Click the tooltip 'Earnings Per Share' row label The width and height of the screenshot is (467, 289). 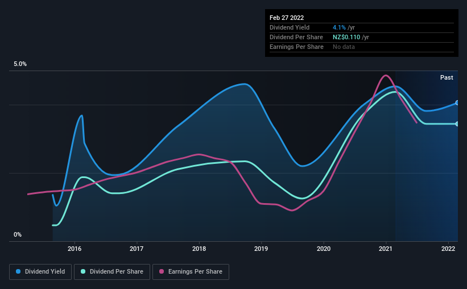pos(296,47)
